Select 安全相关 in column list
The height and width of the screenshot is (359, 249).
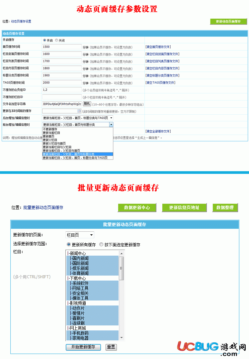92,293
